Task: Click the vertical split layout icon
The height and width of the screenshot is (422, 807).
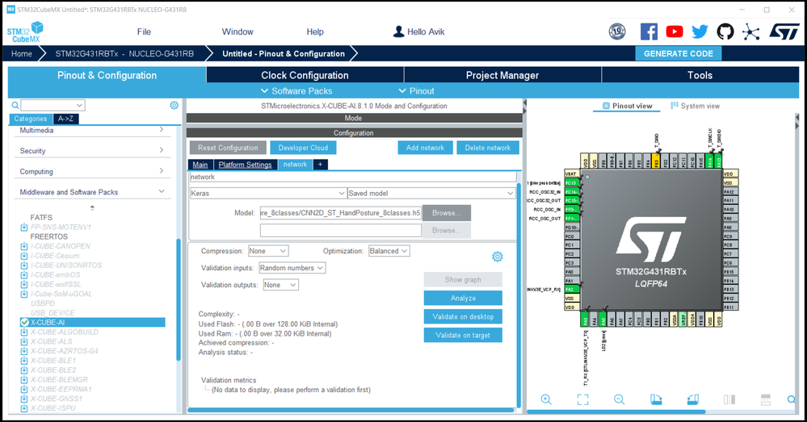Action: [x=729, y=399]
